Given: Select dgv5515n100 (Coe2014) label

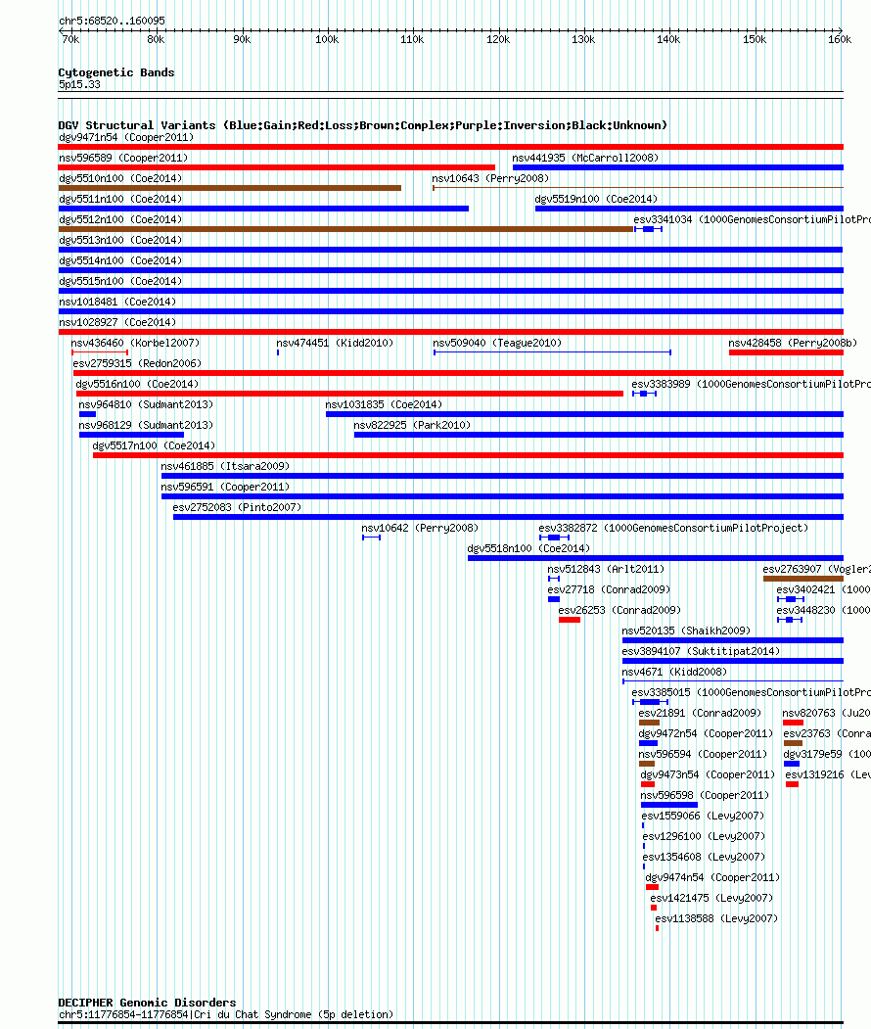Looking at the screenshot, I should pyautogui.click(x=120, y=281).
